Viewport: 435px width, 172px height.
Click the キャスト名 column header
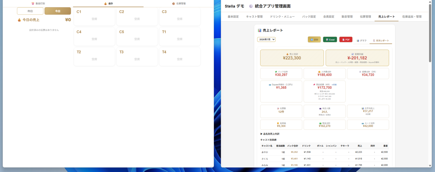tap(267, 146)
